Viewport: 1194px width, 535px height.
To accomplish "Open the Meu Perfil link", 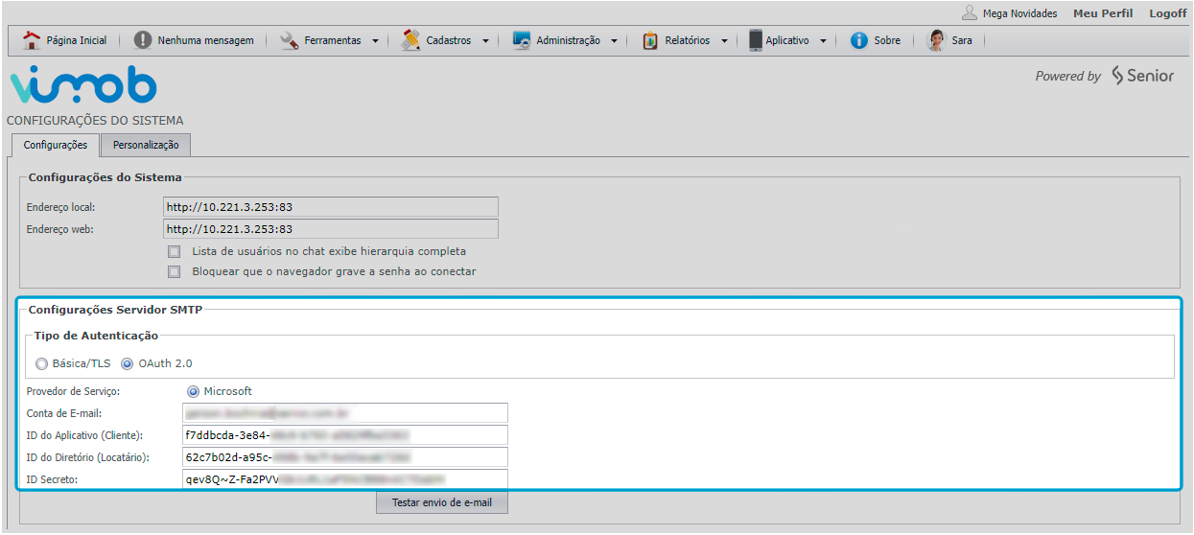I will [1103, 13].
